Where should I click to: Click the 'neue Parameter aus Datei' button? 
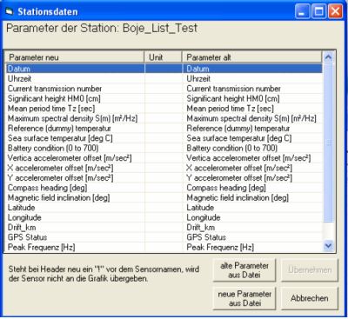pyautogui.click(x=244, y=298)
